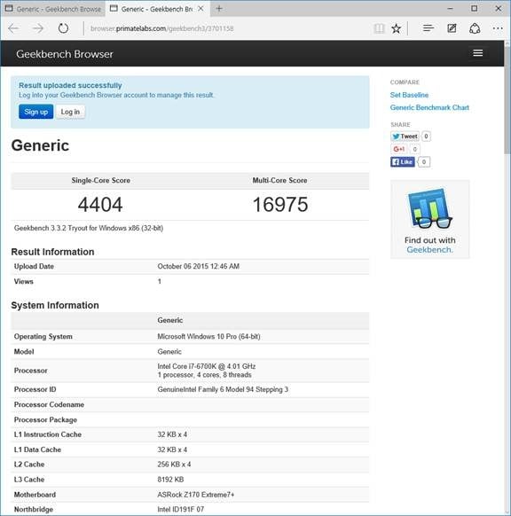Click the Google +1 share button

pos(398,149)
